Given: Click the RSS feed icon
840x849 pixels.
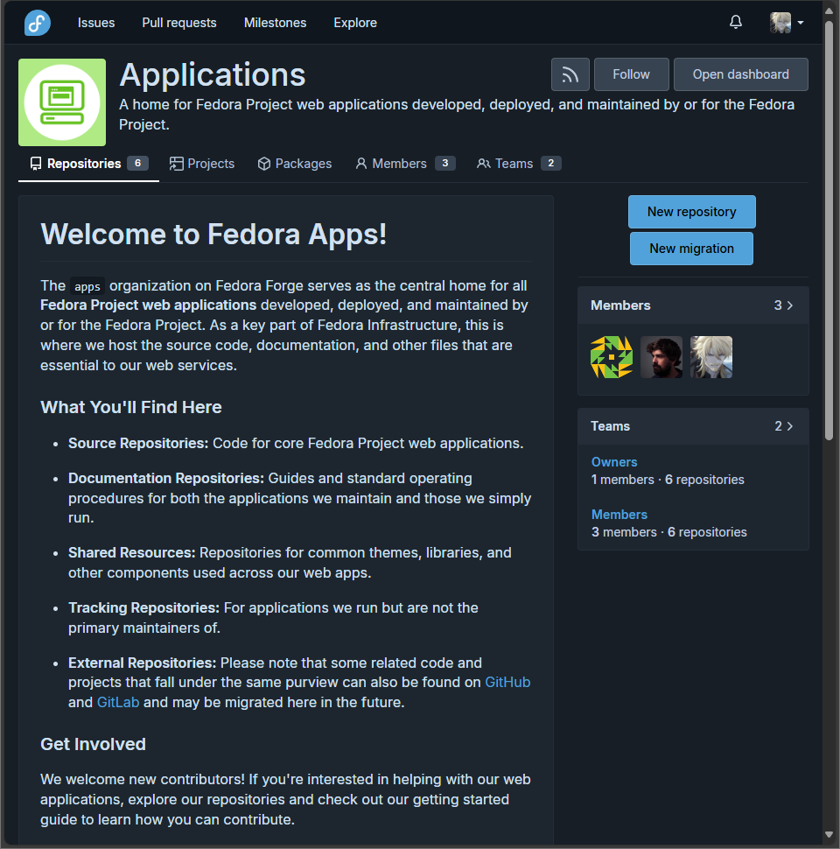Looking at the screenshot, I should tap(570, 74).
